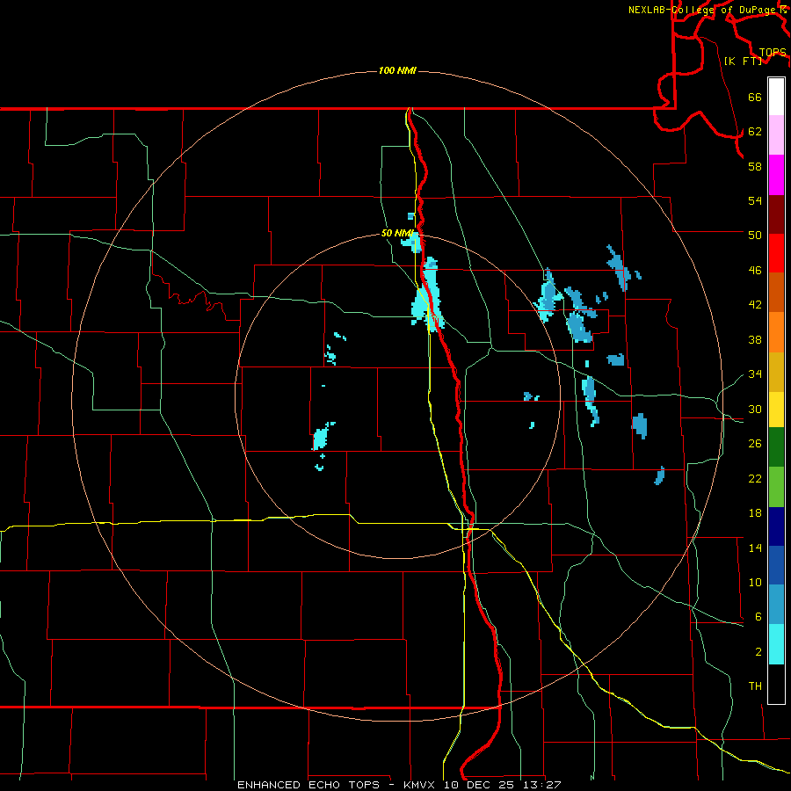Click the black TH legend swatch

pyautogui.click(x=776, y=684)
